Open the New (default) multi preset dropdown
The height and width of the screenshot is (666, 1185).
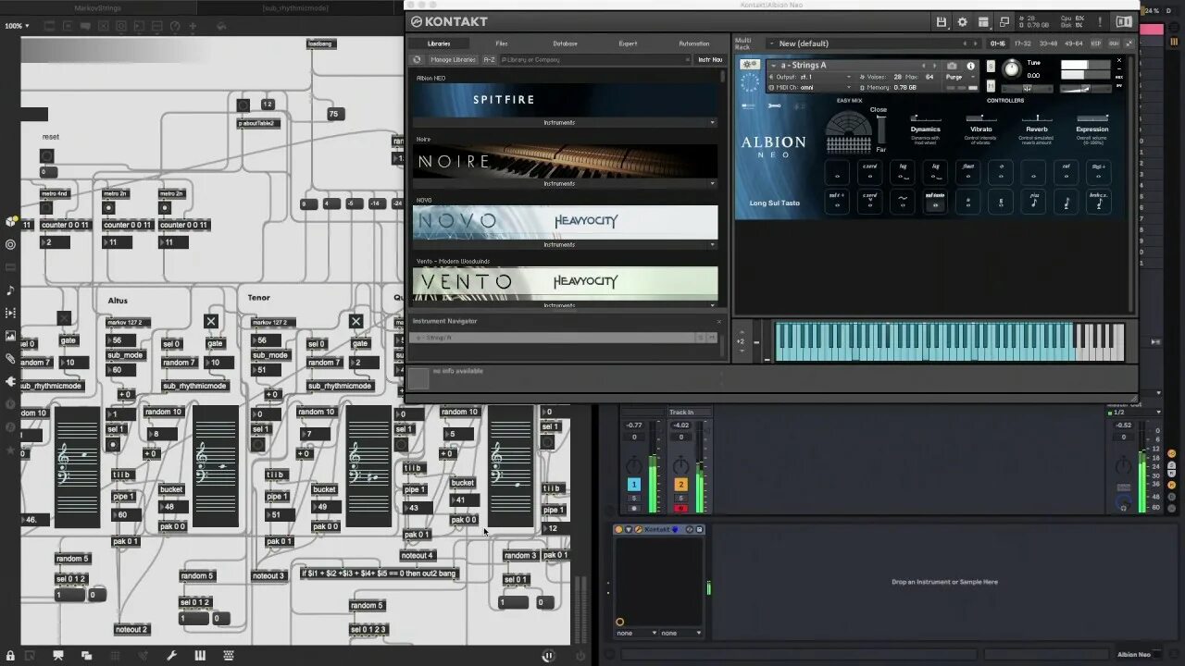coord(872,43)
